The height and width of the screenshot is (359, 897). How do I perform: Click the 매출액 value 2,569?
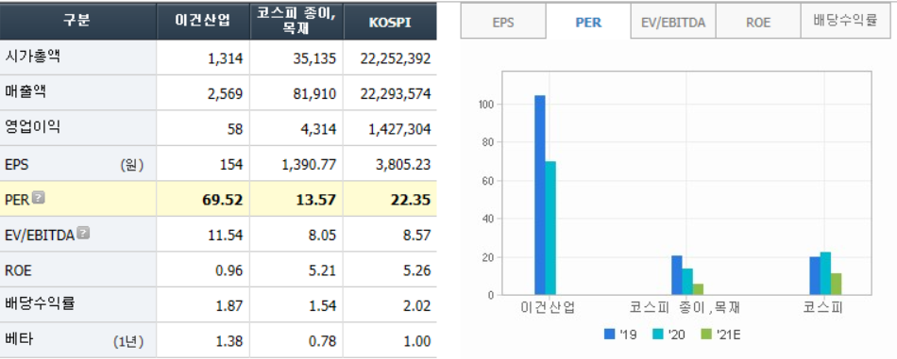click(226, 94)
